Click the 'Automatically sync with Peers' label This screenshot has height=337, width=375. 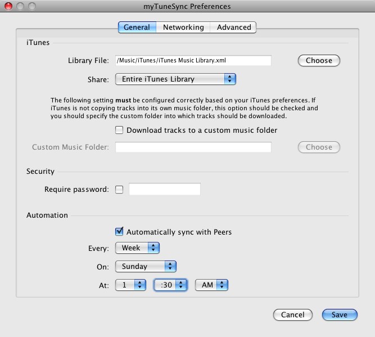tap(179, 232)
